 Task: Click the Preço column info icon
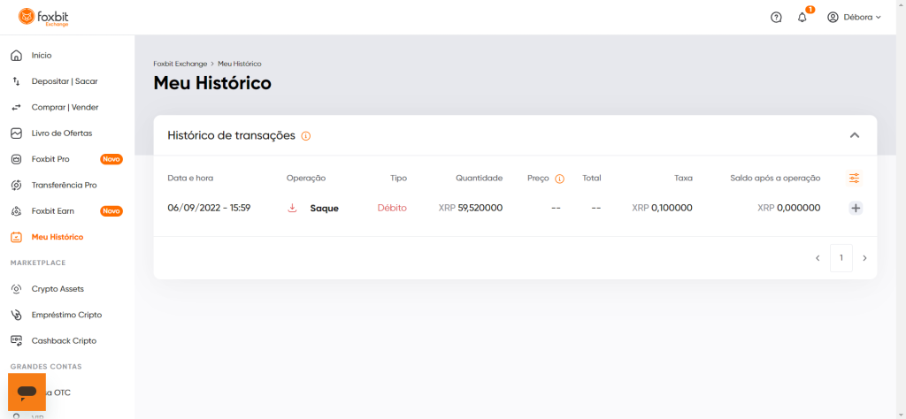559,179
